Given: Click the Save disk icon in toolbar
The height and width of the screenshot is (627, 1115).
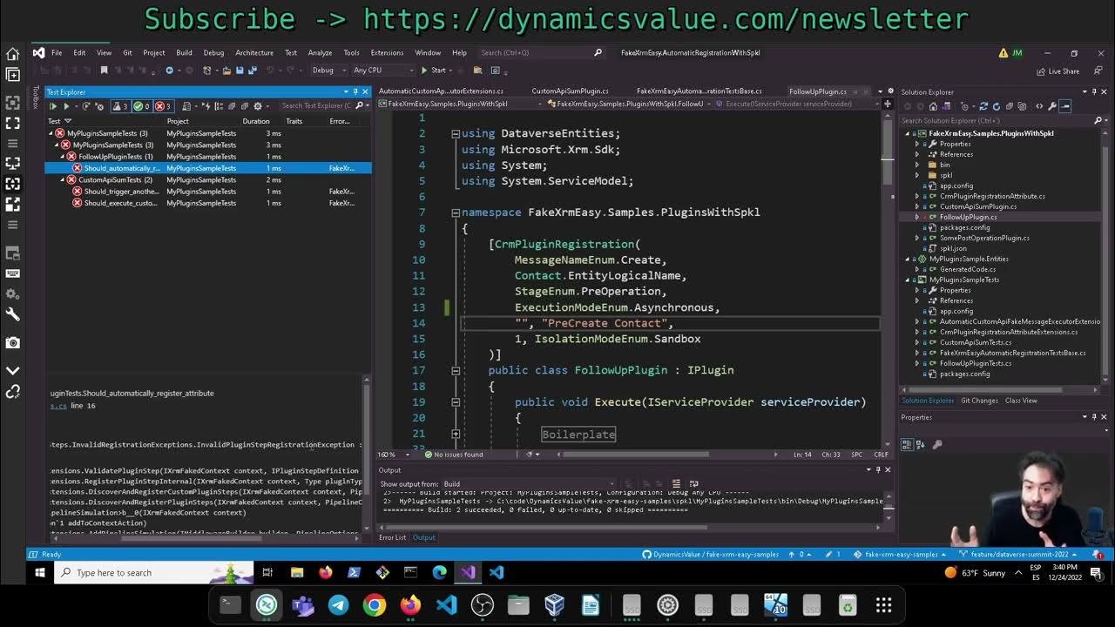Looking at the screenshot, I should click(x=240, y=71).
